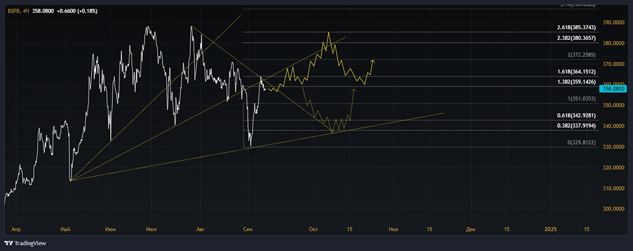Viewport: 633px width, 251px height.
Task: Select Fibonacci label 0(329.8122)
Action: pos(581,142)
